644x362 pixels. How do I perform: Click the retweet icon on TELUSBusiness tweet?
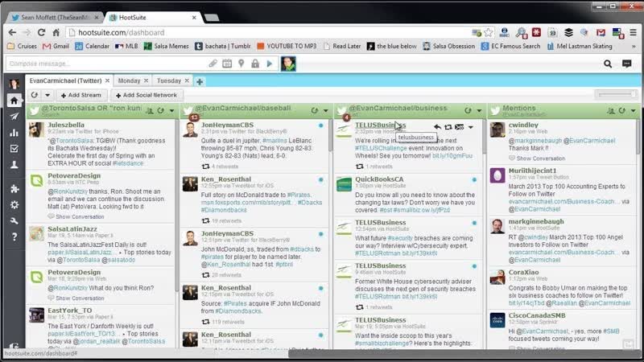click(448, 127)
